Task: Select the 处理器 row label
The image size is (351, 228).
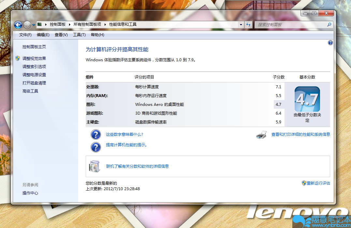Action: [x=93, y=87]
